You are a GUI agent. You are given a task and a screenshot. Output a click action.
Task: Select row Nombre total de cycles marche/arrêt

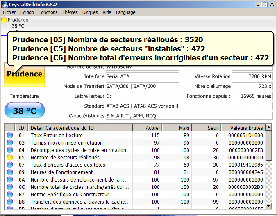[x=135, y=187]
